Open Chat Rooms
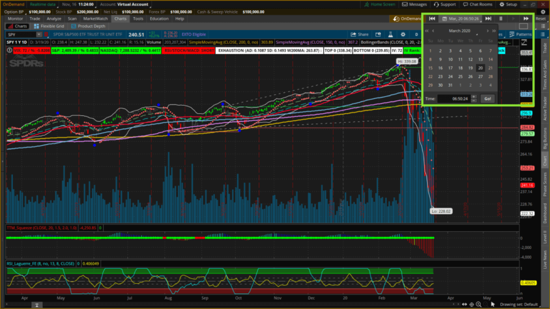Viewport: 550px width, 309px height. click(x=477, y=4)
